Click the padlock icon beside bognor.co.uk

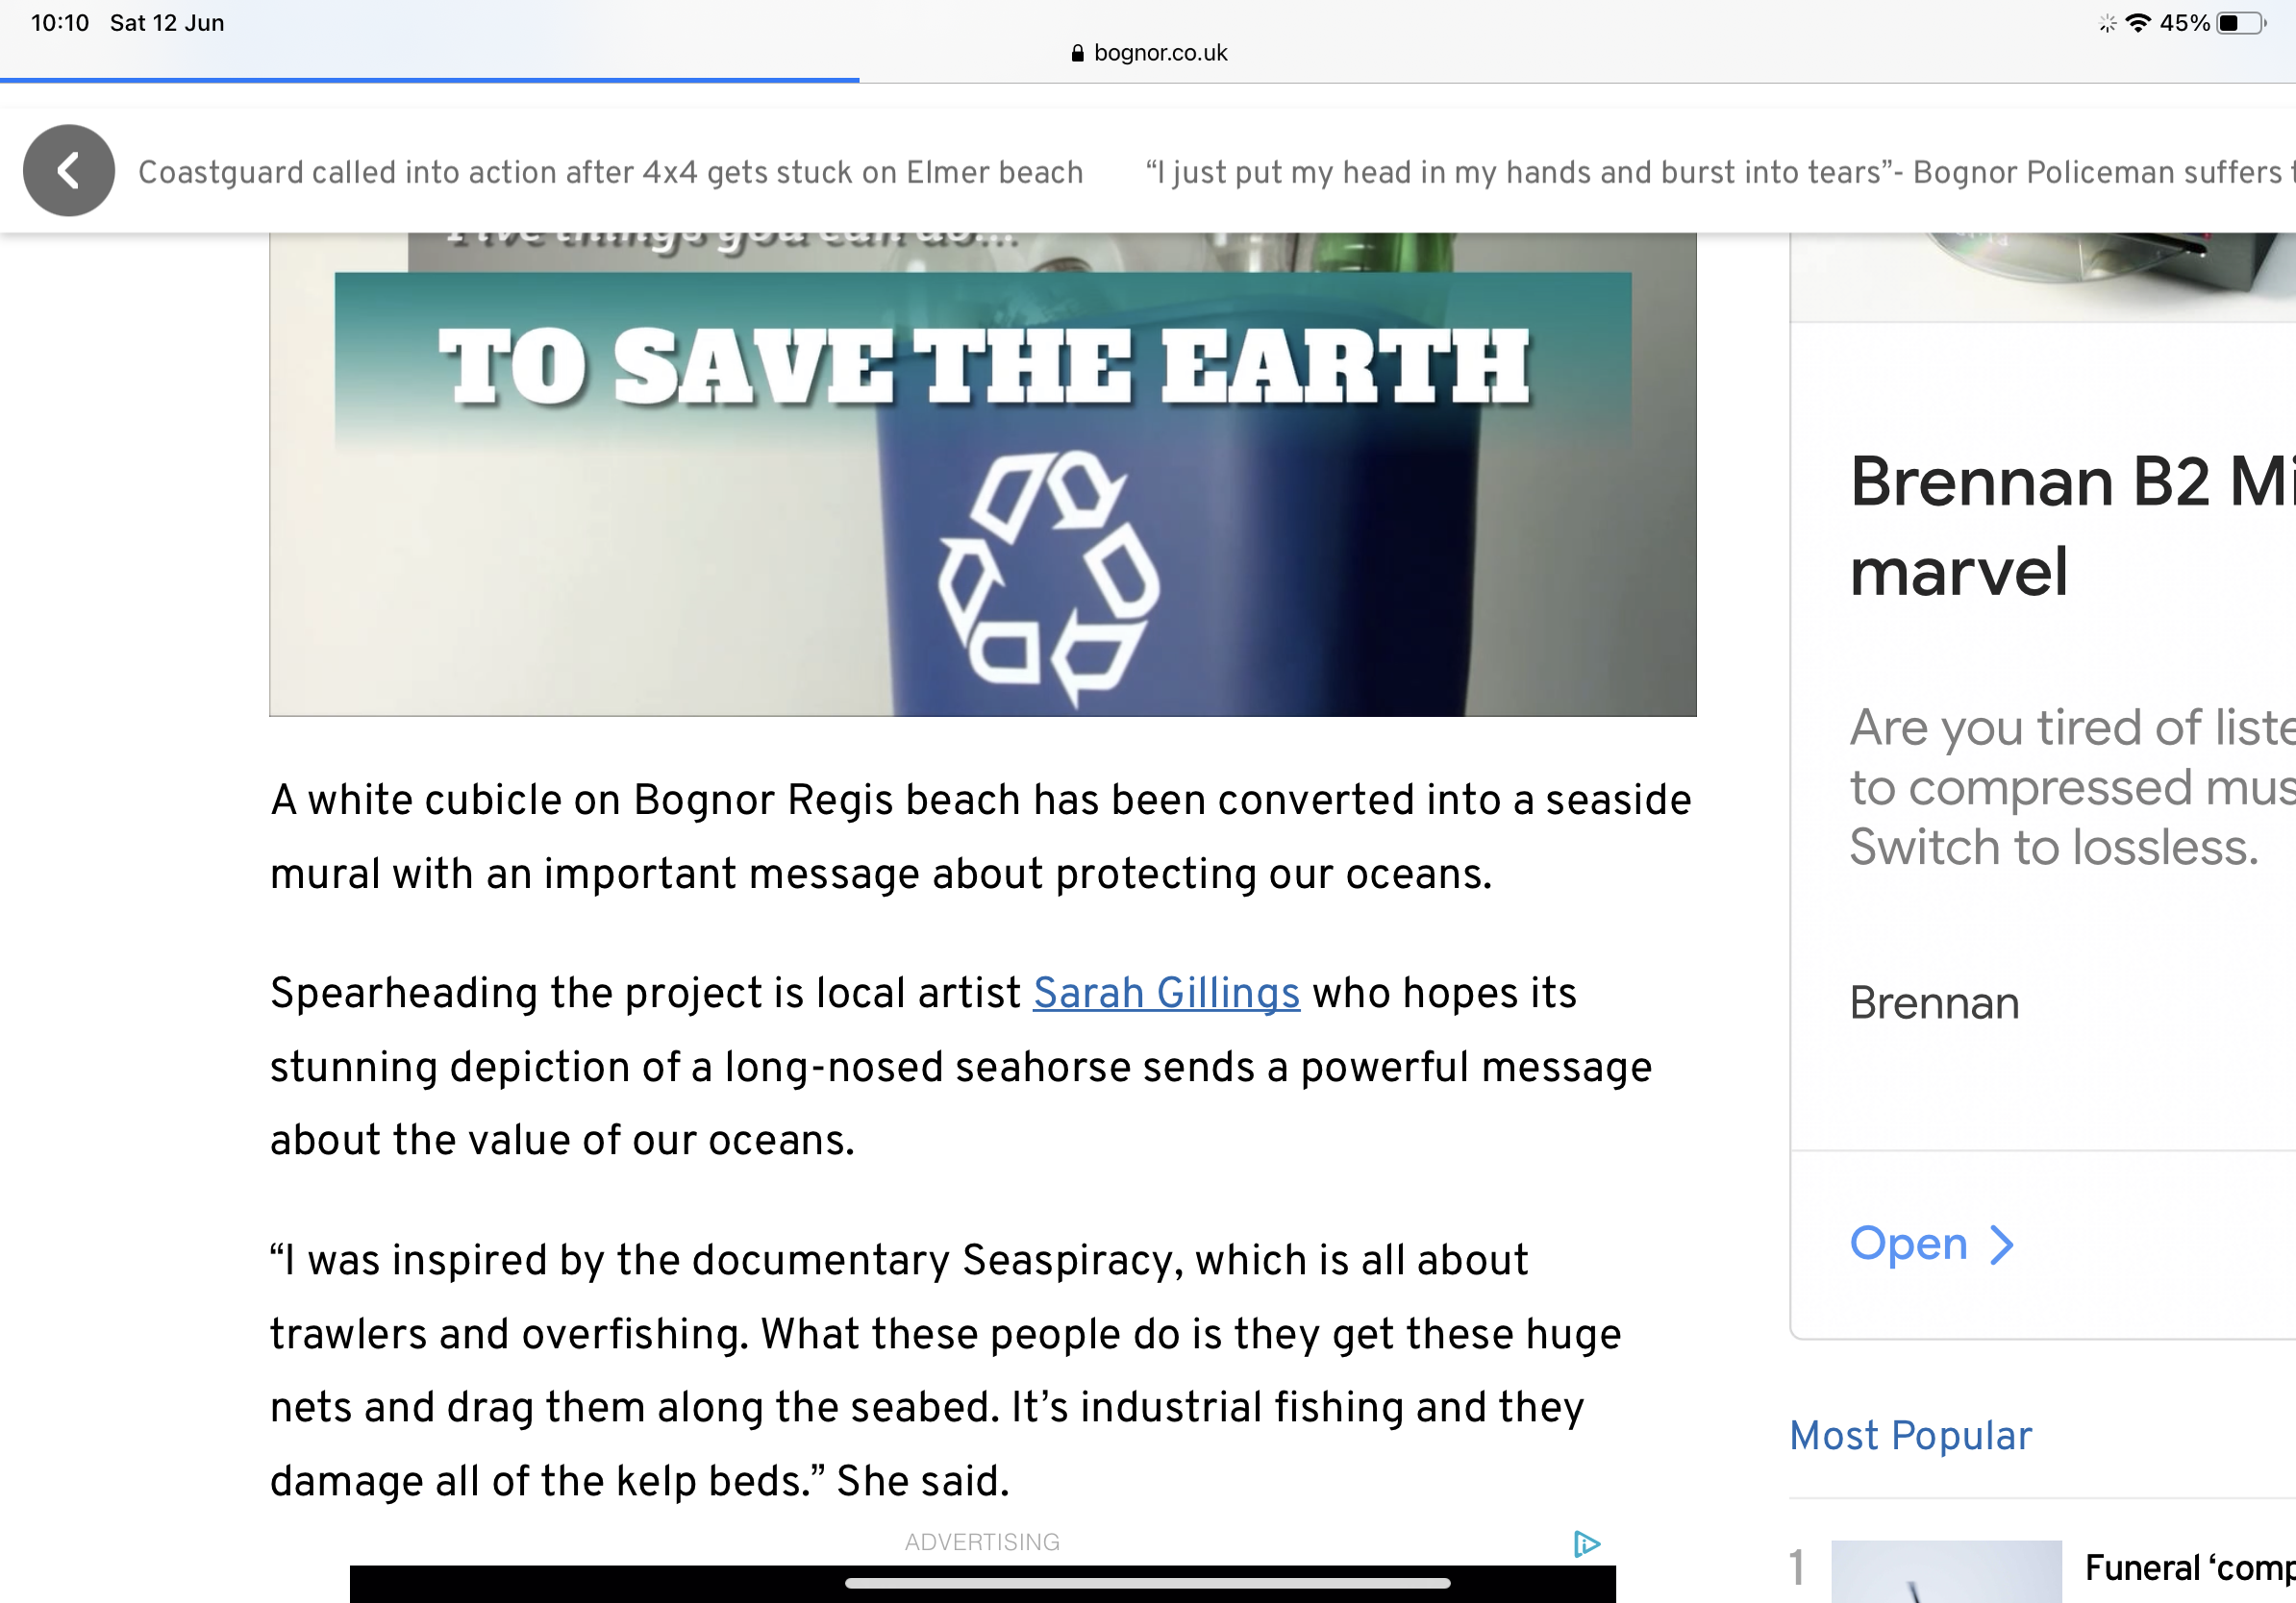tap(1077, 53)
